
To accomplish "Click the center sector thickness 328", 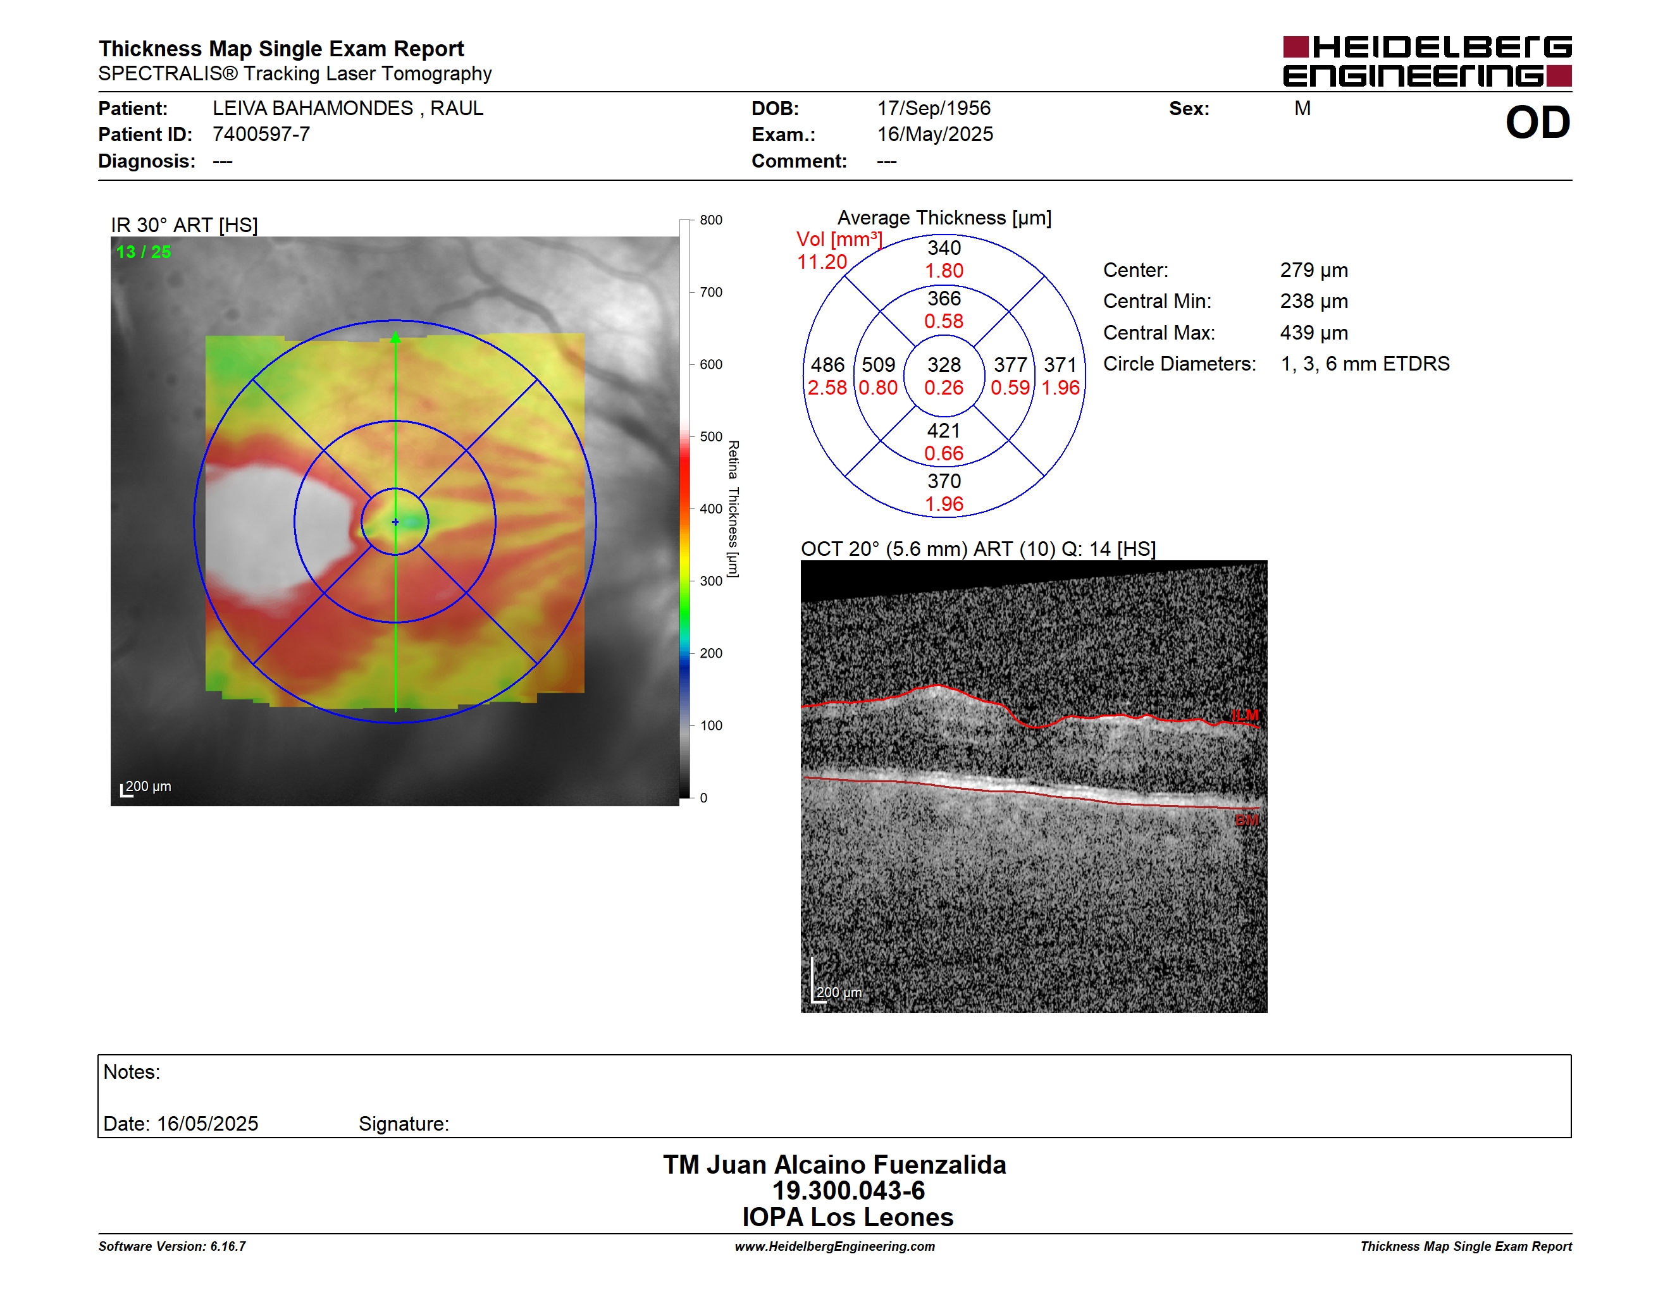I will [944, 365].
